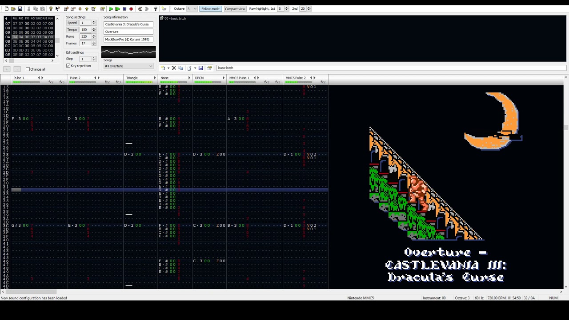Save the current module
Viewport: 569px width, 320px height.
[20, 9]
